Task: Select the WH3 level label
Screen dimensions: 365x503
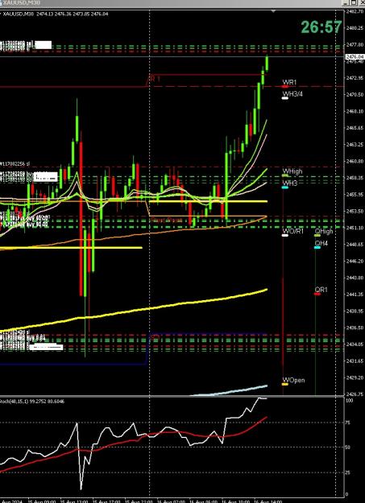Action: point(290,183)
